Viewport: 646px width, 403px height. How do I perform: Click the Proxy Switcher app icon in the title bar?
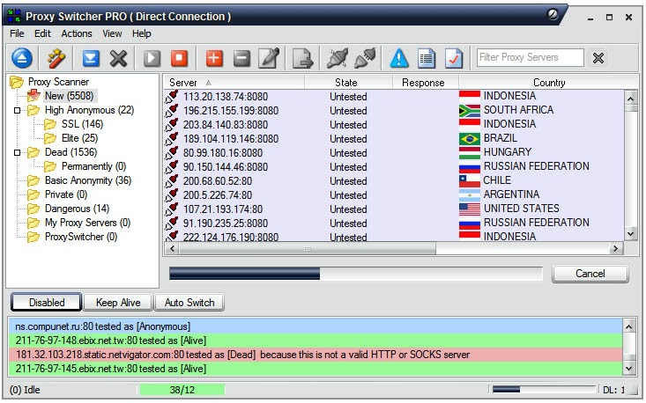14,16
